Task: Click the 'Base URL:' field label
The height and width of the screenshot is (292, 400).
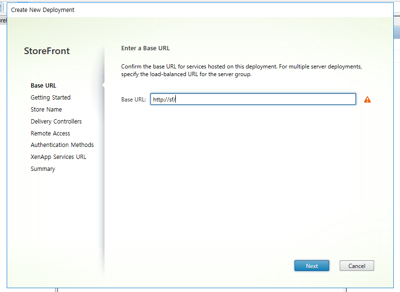Action: point(134,100)
